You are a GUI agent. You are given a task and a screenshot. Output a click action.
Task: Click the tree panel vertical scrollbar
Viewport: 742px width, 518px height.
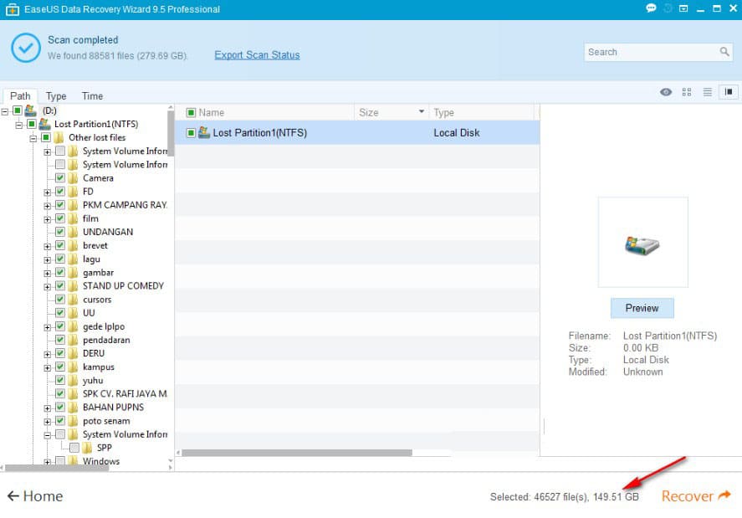coord(171,134)
